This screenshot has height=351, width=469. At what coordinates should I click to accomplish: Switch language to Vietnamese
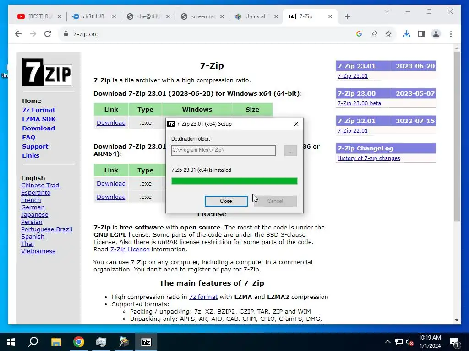pyautogui.click(x=38, y=251)
